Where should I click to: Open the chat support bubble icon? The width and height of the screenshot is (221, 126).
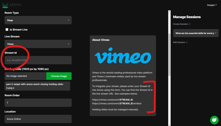214,120
